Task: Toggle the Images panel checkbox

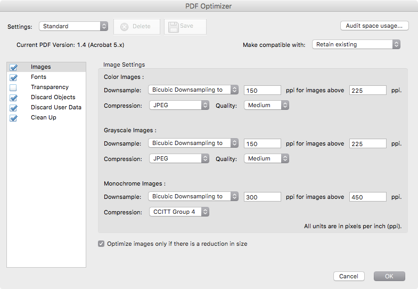Action: [x=13, y=67]
